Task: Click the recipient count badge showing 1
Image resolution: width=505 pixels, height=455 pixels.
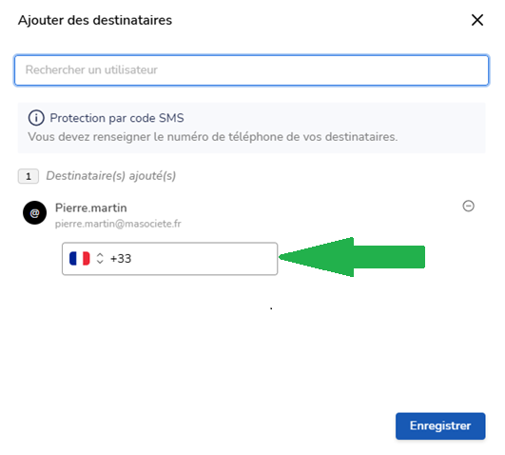Action: (x=29, y=176)
